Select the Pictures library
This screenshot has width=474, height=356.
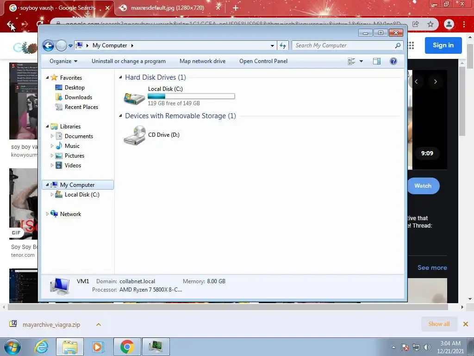tap(75, 156)
